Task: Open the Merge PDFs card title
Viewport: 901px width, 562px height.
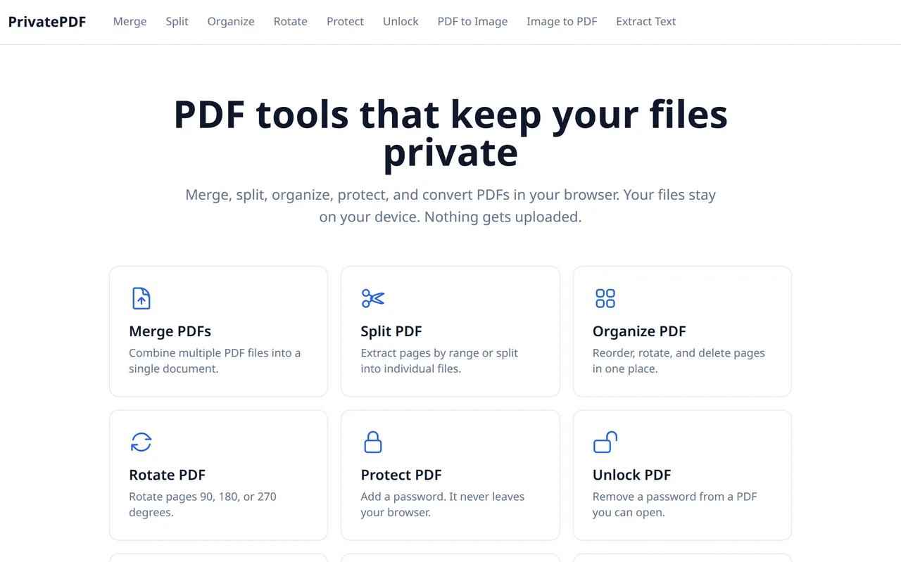Action: coord(170,331)
